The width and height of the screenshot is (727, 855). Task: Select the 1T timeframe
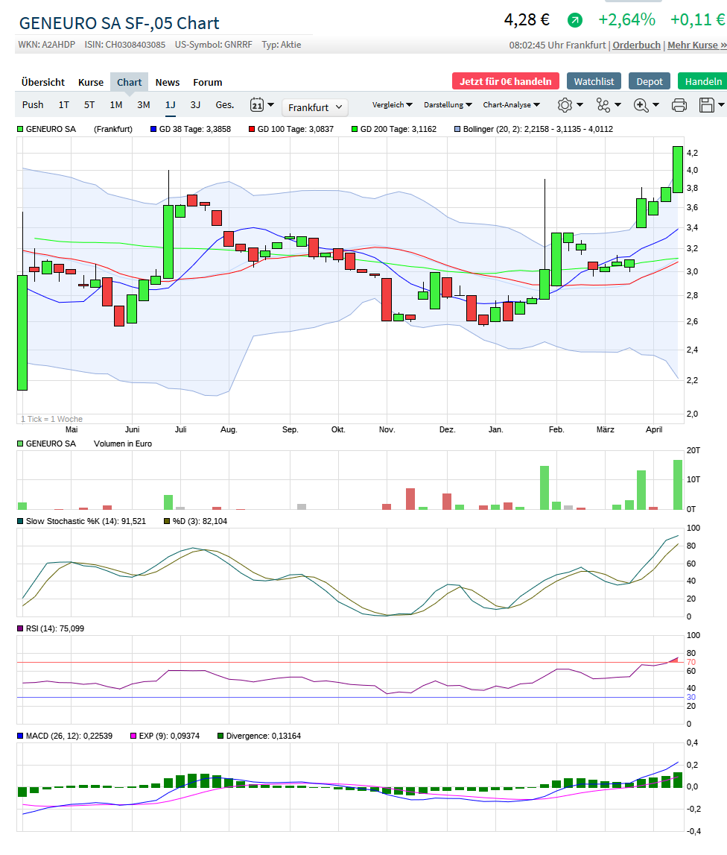tap(64, 104)
